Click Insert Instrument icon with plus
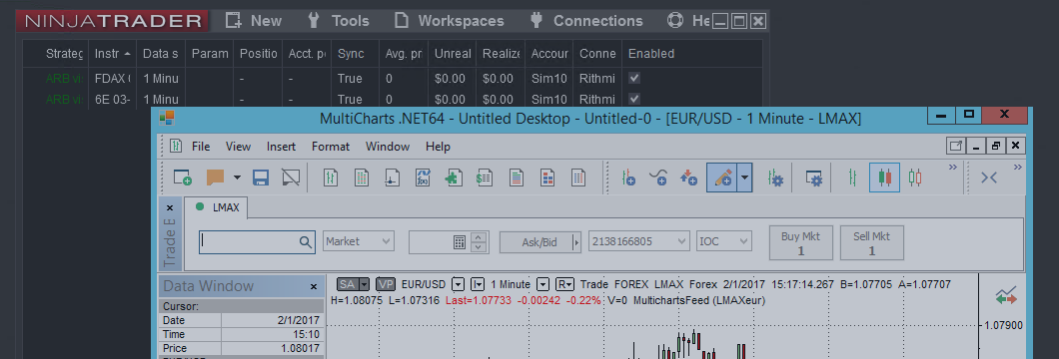1059x359 pixels. 628,178
